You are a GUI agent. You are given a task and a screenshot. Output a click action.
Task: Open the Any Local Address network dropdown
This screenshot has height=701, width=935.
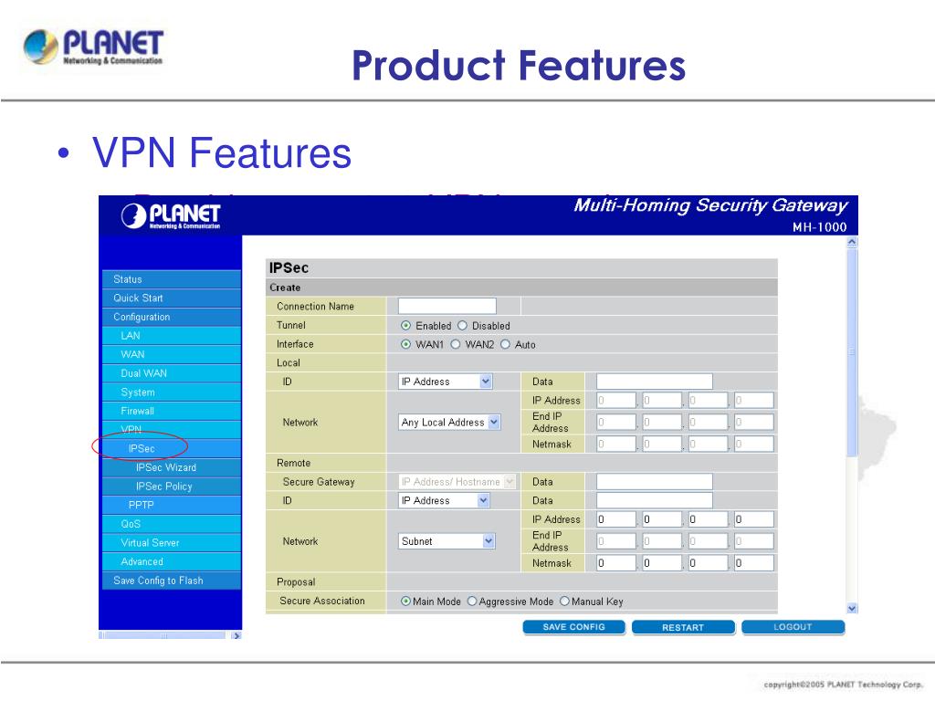pos(449,422)
